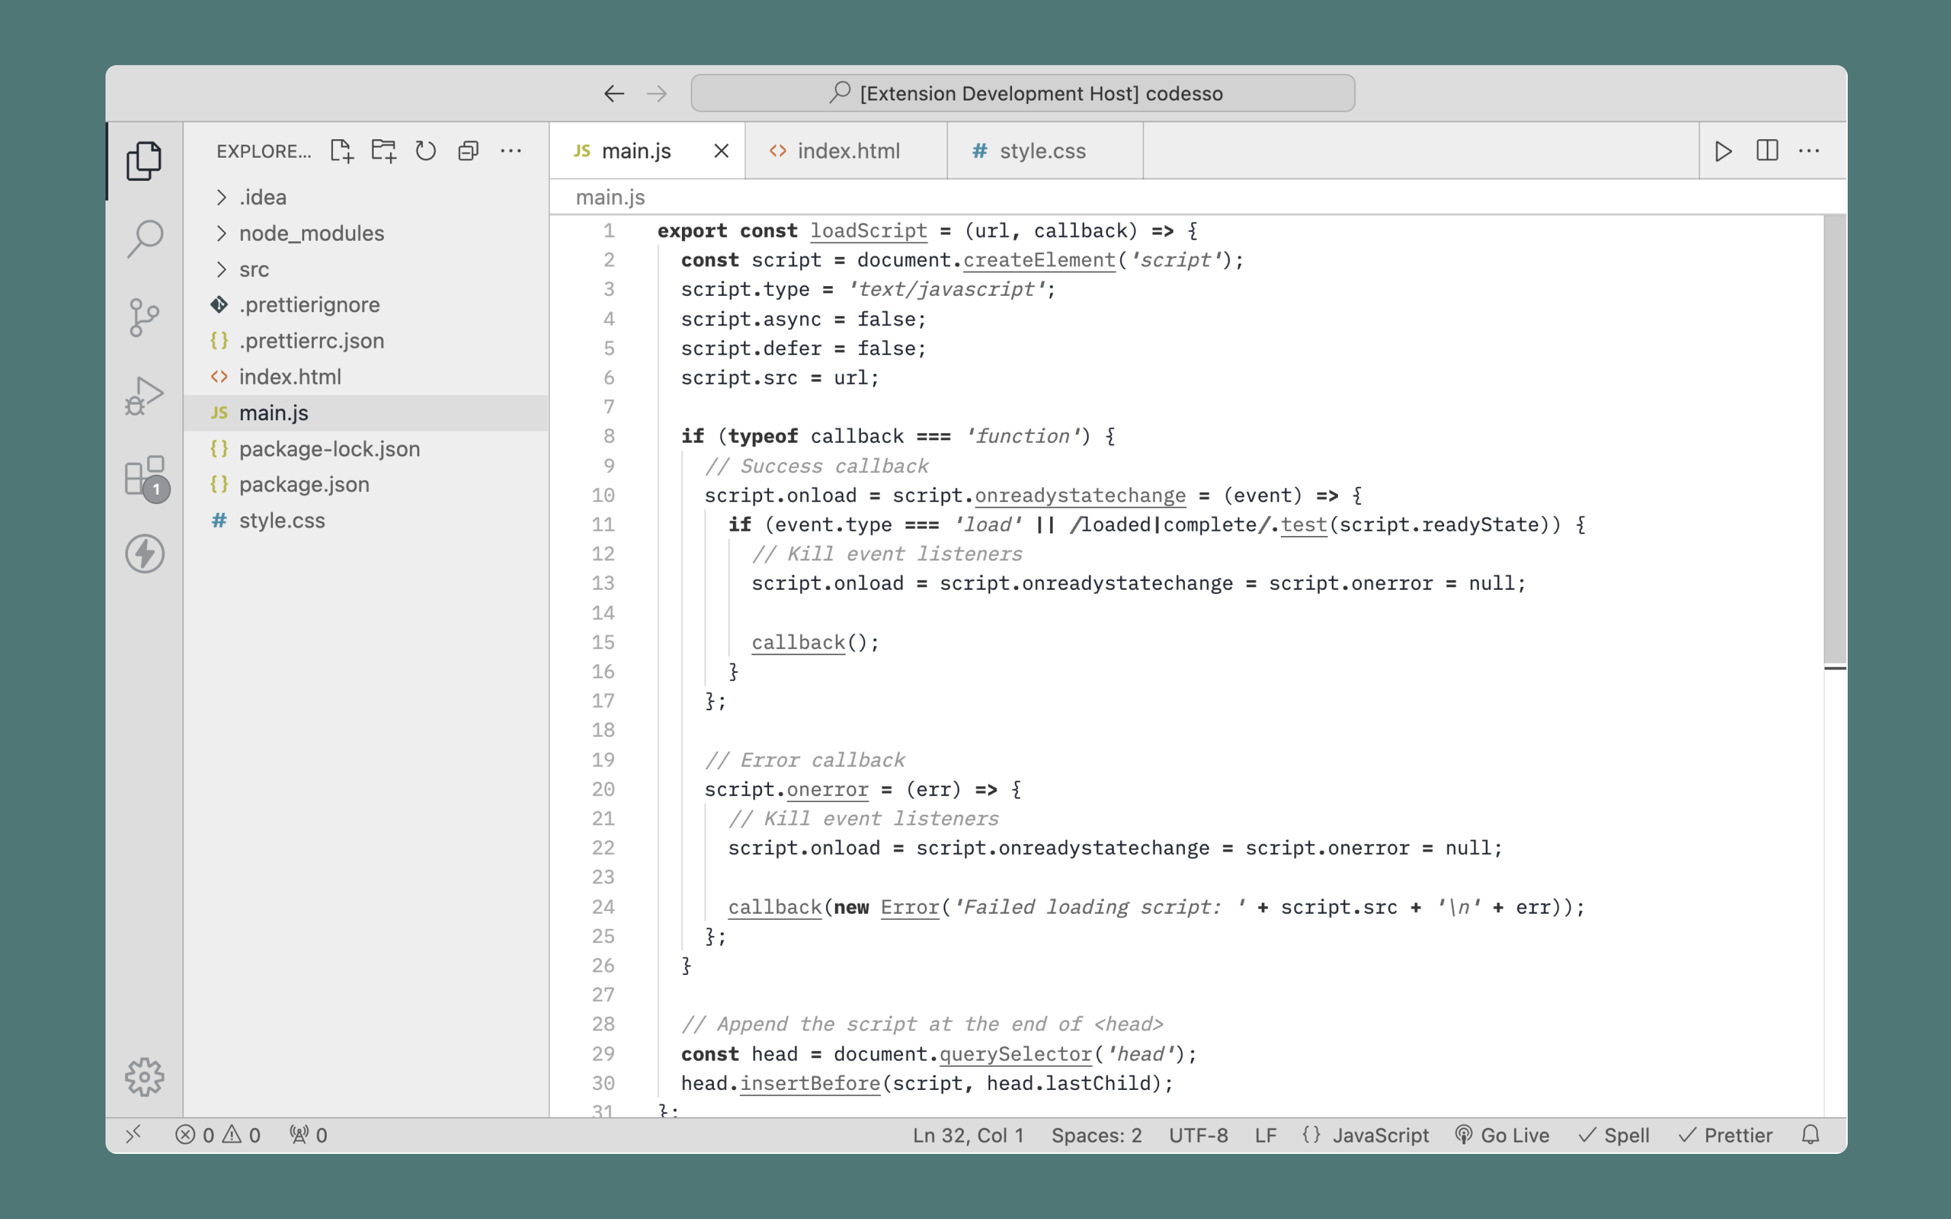The height and width of the screenshot is (1219, 1951).
Task: Refresh the Explorer file tree
Action: pos(425,151)
